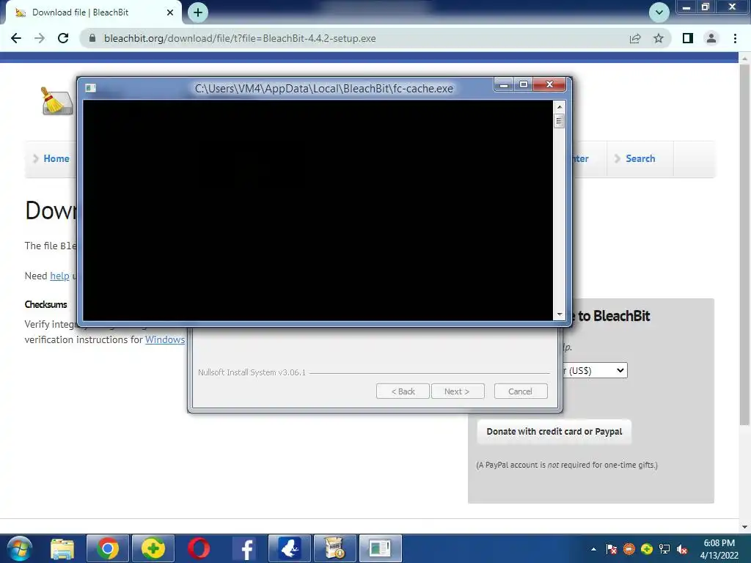The image size is (751, 563).
Task: Open the blue frog app in taskbar
Action: 290,548
